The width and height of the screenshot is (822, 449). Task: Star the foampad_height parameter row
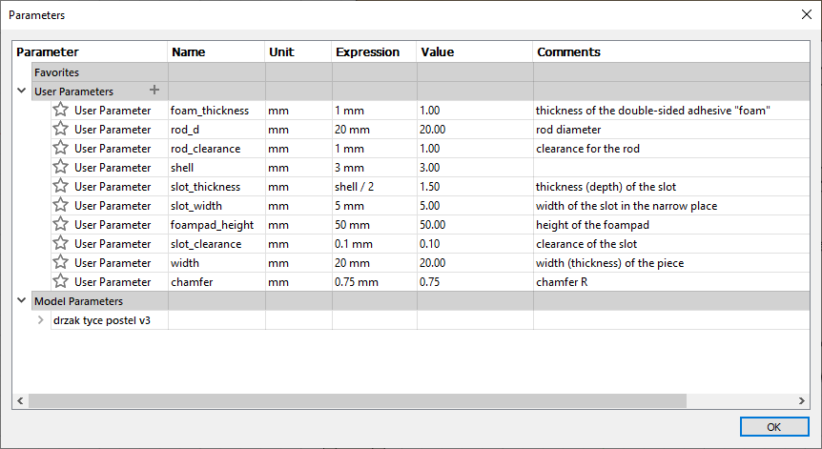[x=61, y=224]
